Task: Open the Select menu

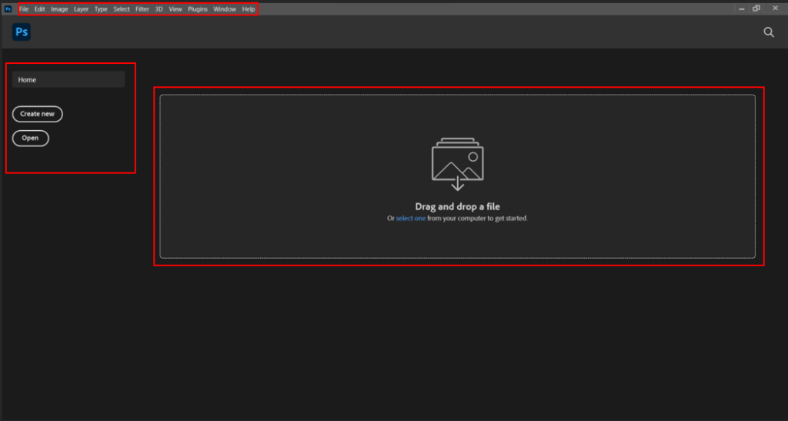Action: tap(122, 9)
